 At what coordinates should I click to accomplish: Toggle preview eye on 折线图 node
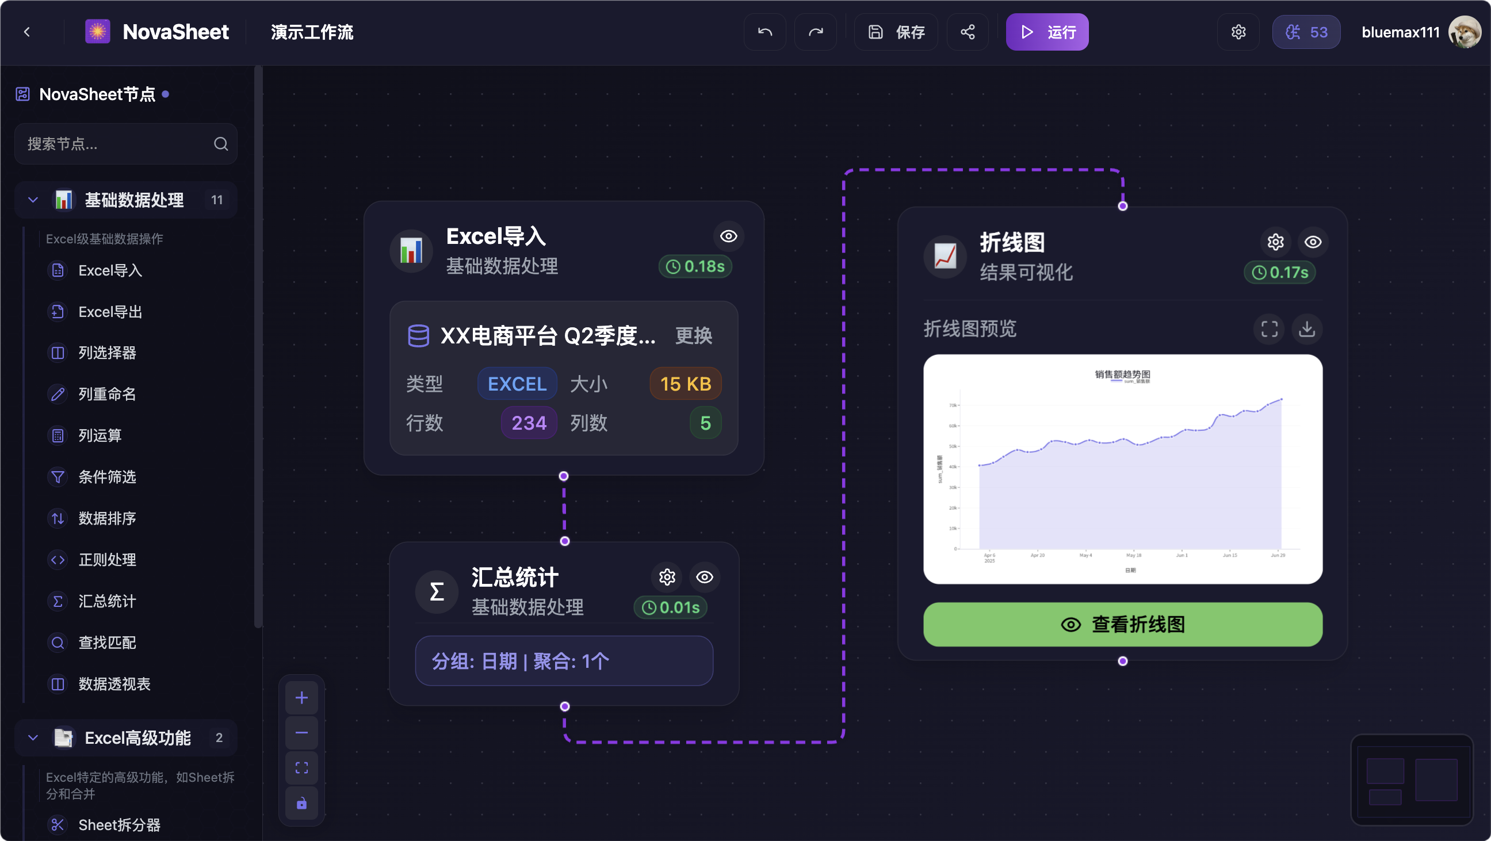pos(1313,242)
